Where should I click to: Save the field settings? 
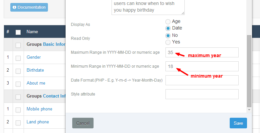tap(238, 123)
